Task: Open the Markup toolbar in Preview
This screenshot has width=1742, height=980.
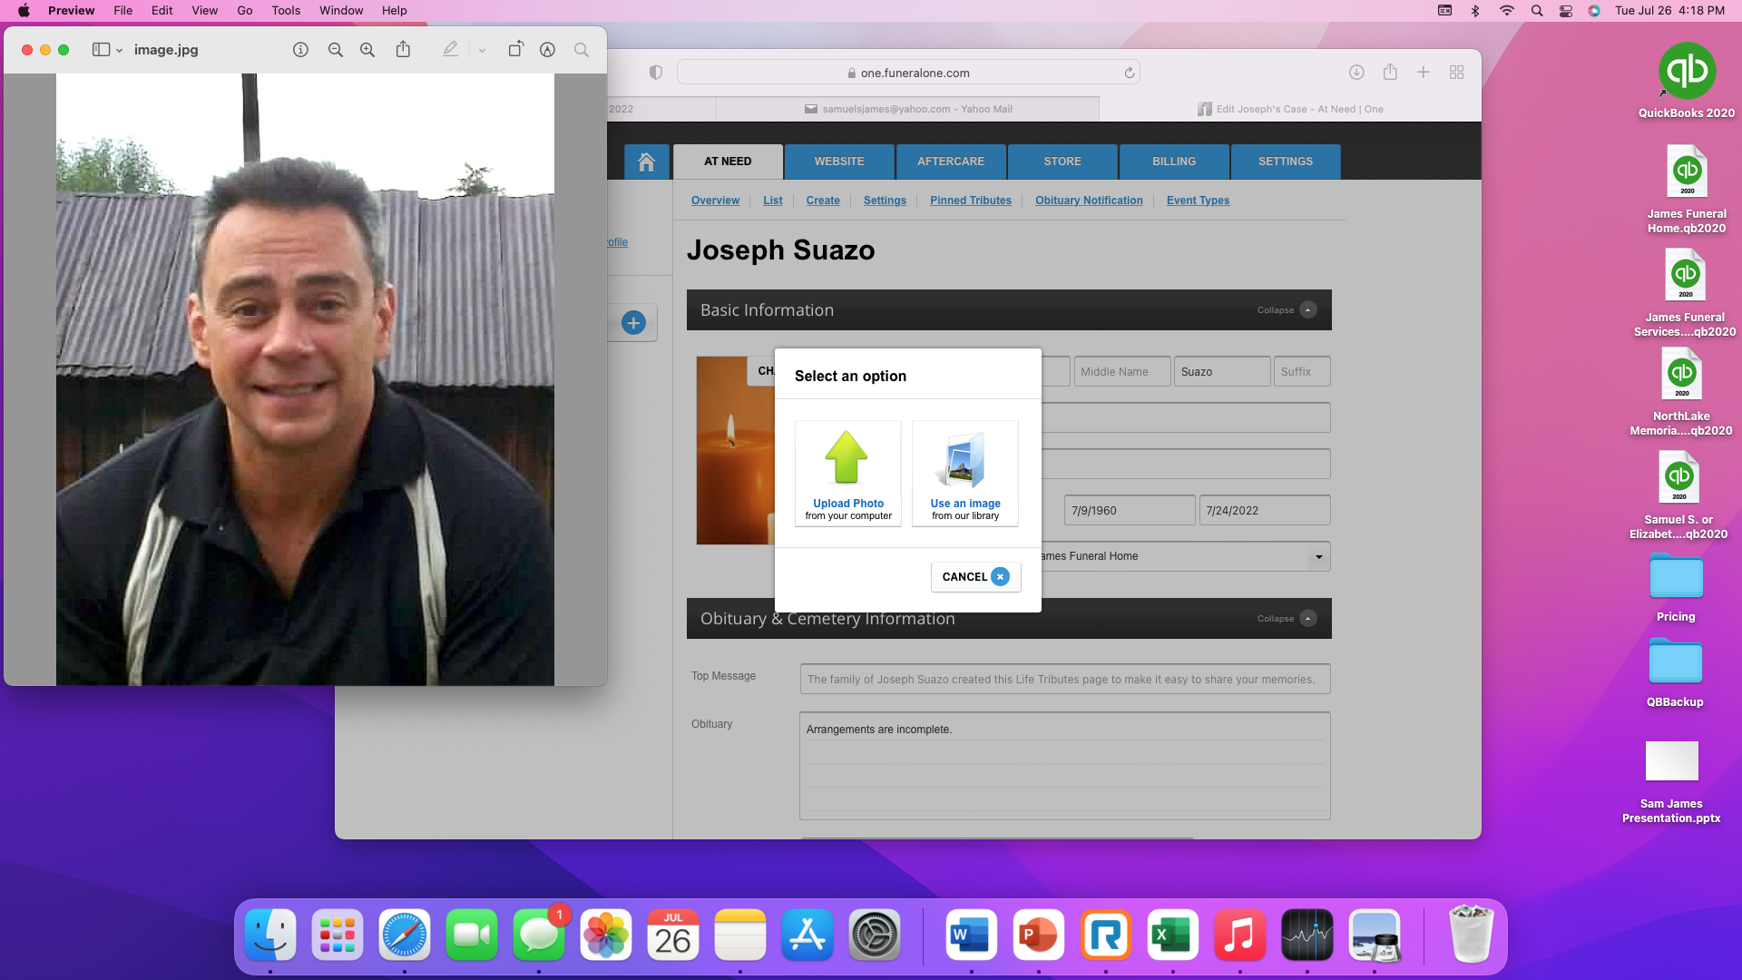Action: point(547,50)
